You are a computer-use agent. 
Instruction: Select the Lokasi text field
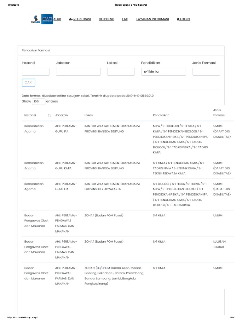click(121, 72)
